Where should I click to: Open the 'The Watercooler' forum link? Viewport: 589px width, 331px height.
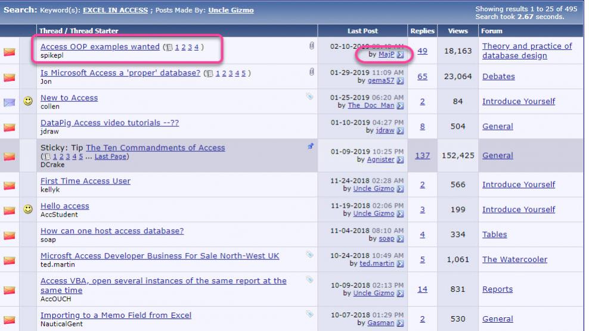[514, 260]
